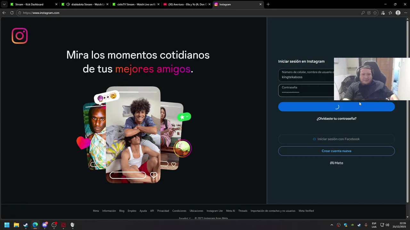Image resolution: width=410 pixels, height=230 pixels.
Task: Open a new browser tab with plus
Action: pyautogui.click(x=268, y=4)
